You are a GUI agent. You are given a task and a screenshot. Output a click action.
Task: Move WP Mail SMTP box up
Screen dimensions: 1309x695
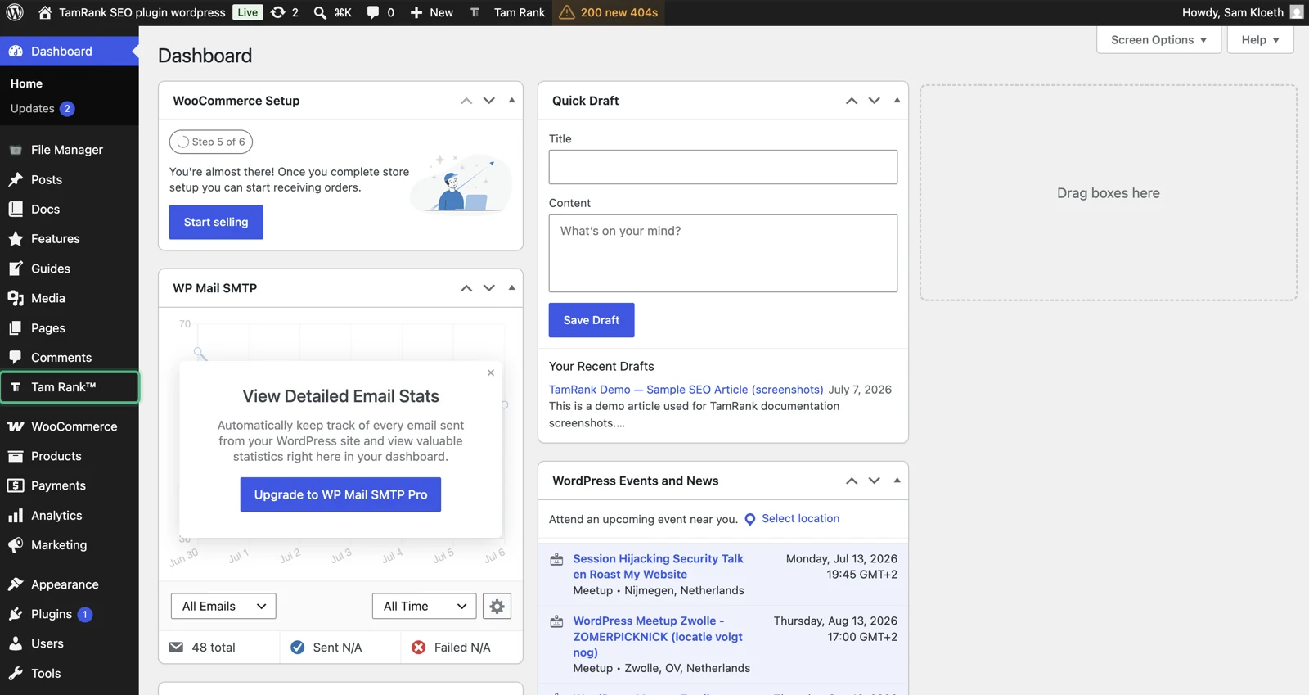[x=466, y=288]
